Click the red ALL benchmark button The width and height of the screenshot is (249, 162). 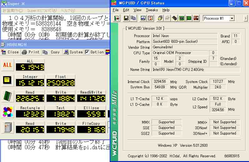(x=7, y=65)
